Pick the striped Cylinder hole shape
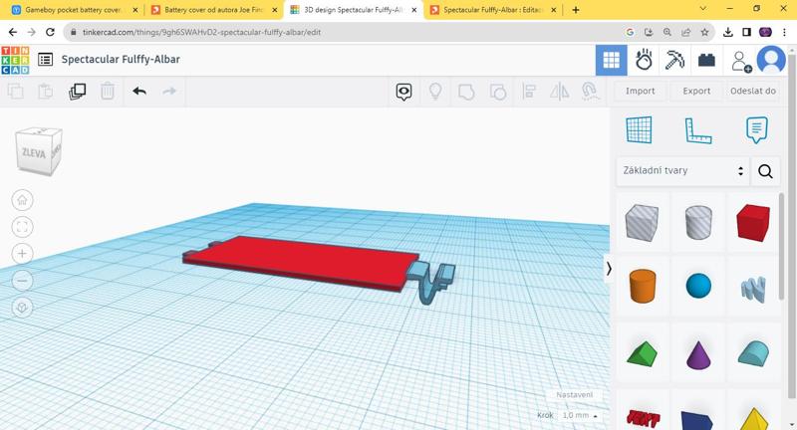 (x=698, y=222)
